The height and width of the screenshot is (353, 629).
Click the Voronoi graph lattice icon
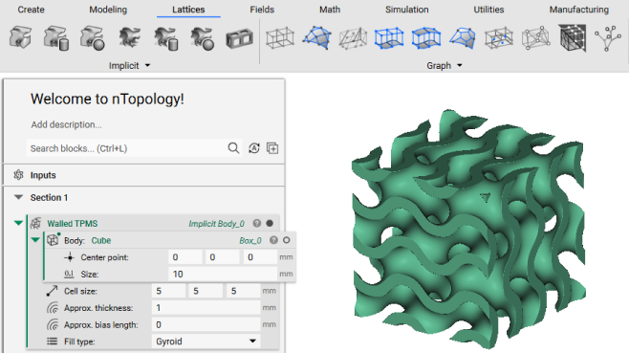(x=536, y=38)
